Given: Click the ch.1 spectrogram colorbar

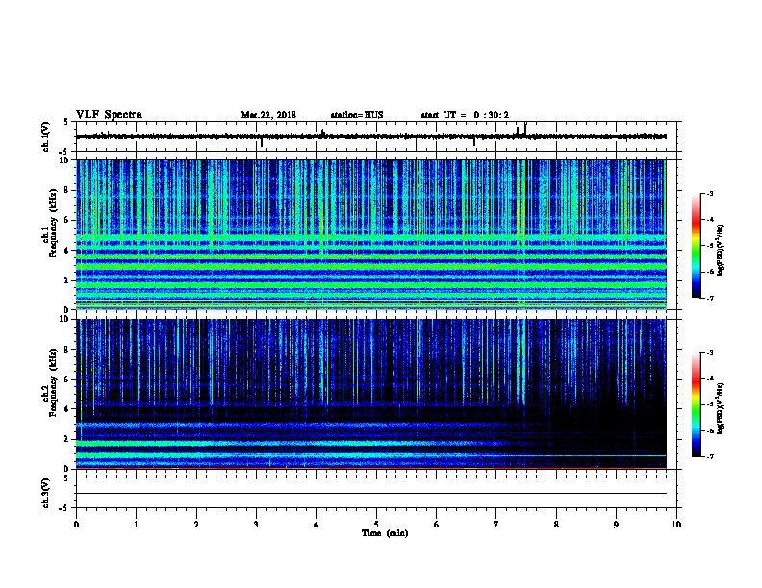Looking at the screenshot, I should click(696, 246).
